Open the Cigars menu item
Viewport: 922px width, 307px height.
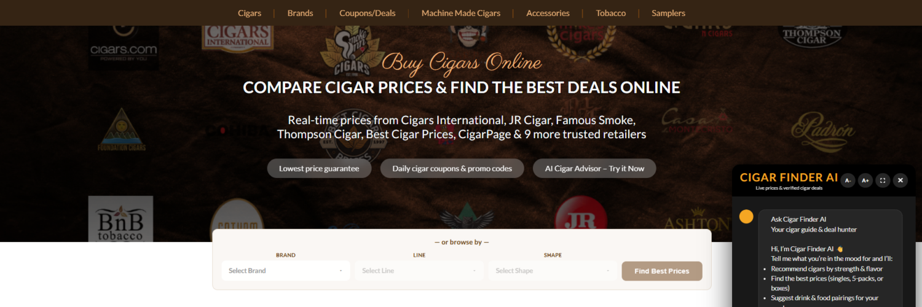pyautogui.click(x=250, y=13)
